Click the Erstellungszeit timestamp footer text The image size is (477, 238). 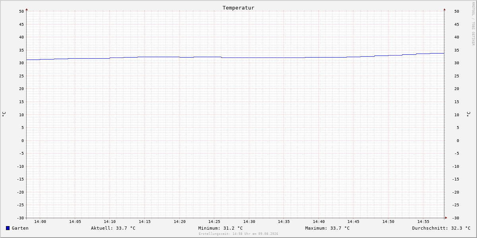[238, 234]
